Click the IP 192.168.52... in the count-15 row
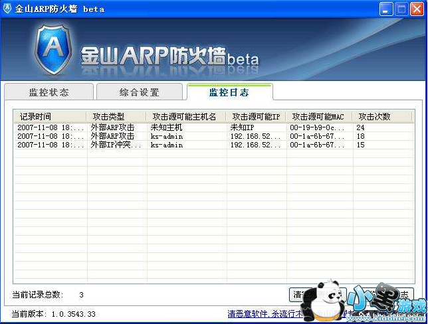 pos(255,145)
